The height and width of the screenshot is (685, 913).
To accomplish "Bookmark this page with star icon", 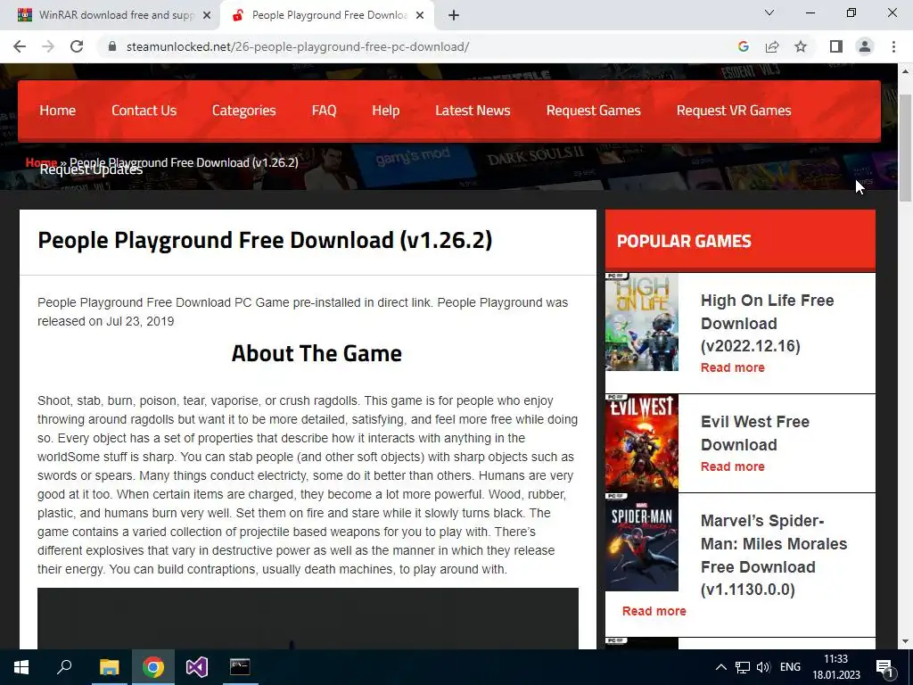I will tap(801, 46).
